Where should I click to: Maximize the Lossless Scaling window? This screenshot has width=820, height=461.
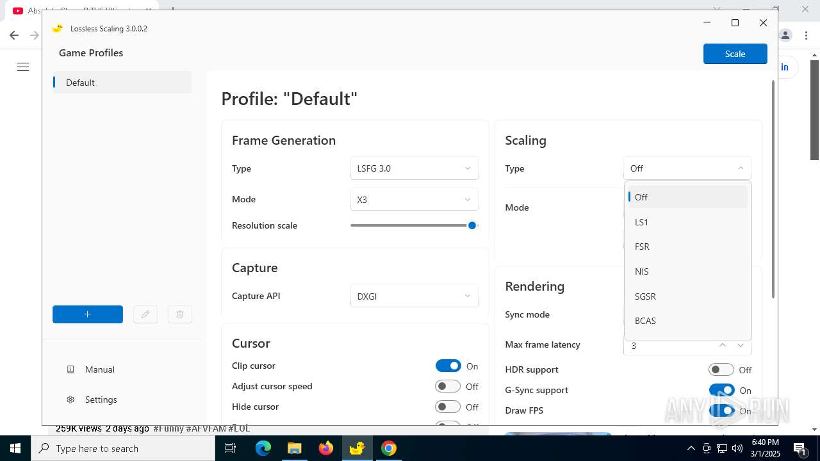pos(735,23)
